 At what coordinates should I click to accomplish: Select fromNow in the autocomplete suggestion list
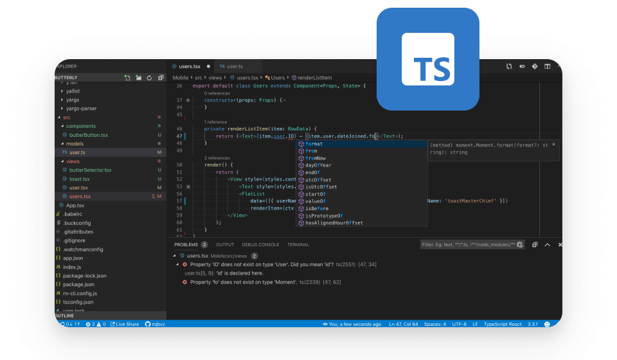(315, 158)
